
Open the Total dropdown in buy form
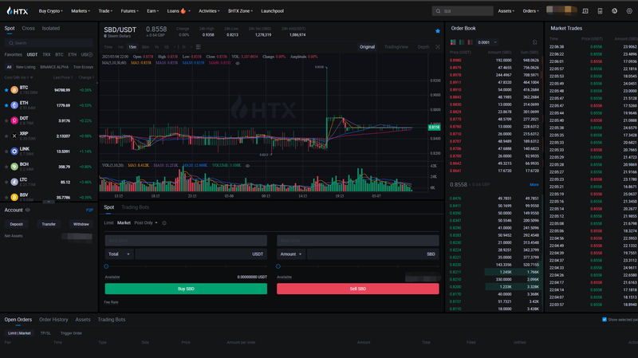coord(119,254)
